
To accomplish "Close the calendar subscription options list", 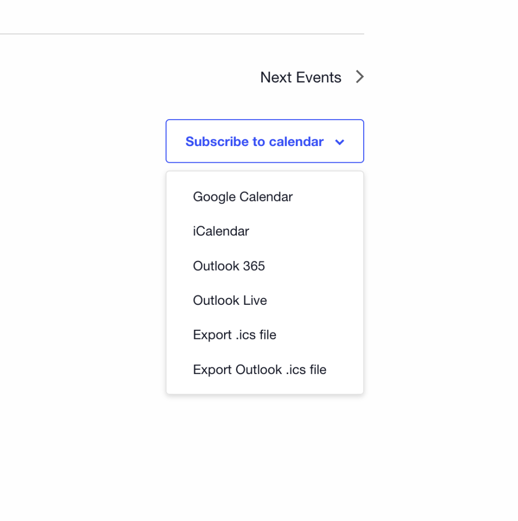I will [264, 141].
